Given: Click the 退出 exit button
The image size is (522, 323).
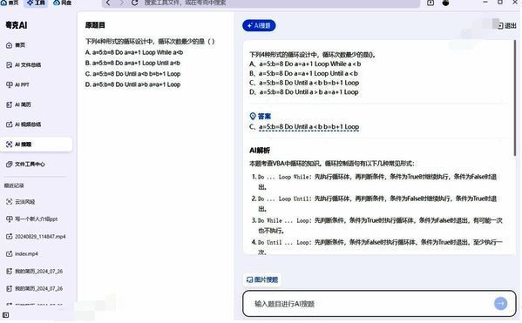Looking at the screenshot, I should tap(507, 25).
